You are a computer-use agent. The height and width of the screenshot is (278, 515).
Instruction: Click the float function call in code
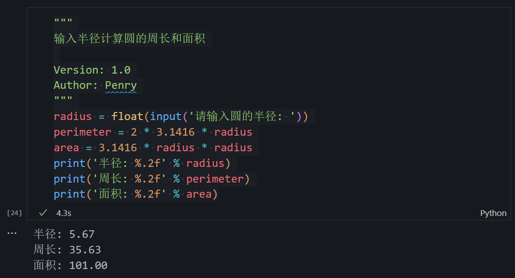[127, 116]
